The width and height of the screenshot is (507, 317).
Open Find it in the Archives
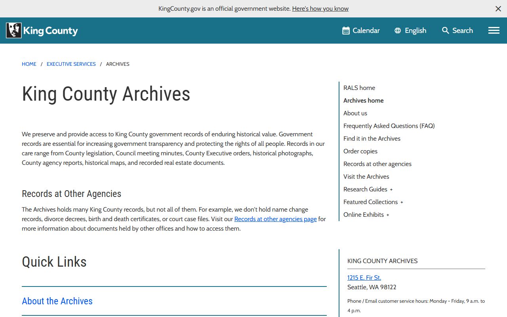[372, 139]
